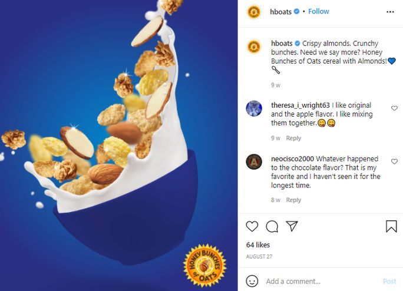Like theresa_i_wright63's comment
This screenshot has width=403, height=291.
tap(394, 108)
